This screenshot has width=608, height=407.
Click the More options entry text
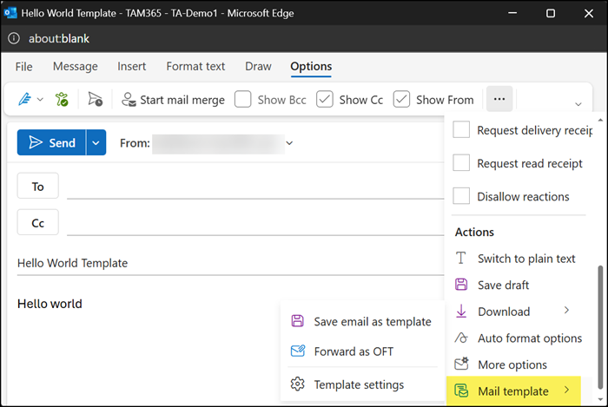click(x=512, y=364)
